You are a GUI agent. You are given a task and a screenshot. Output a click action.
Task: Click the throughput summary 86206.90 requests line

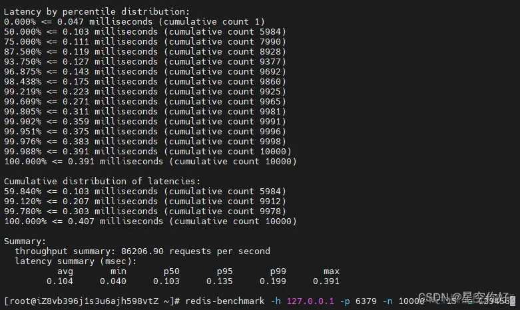[142, 251]
